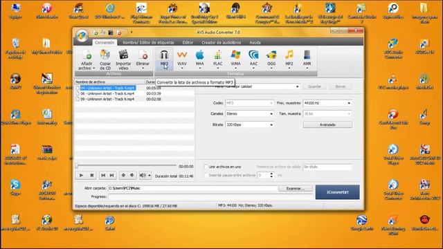Click quick-access delete icon in title bar
This screenshot has height=249, width=443.
pos(119,33)
